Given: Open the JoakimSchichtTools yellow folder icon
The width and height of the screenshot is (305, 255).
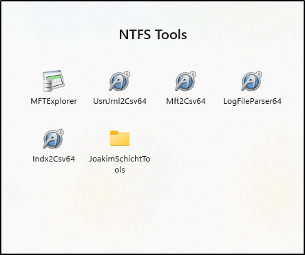Looking at the screenshot, I should coord(120,138).
